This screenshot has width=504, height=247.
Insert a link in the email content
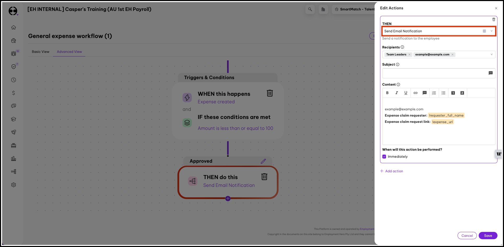(x=416, y=93)
